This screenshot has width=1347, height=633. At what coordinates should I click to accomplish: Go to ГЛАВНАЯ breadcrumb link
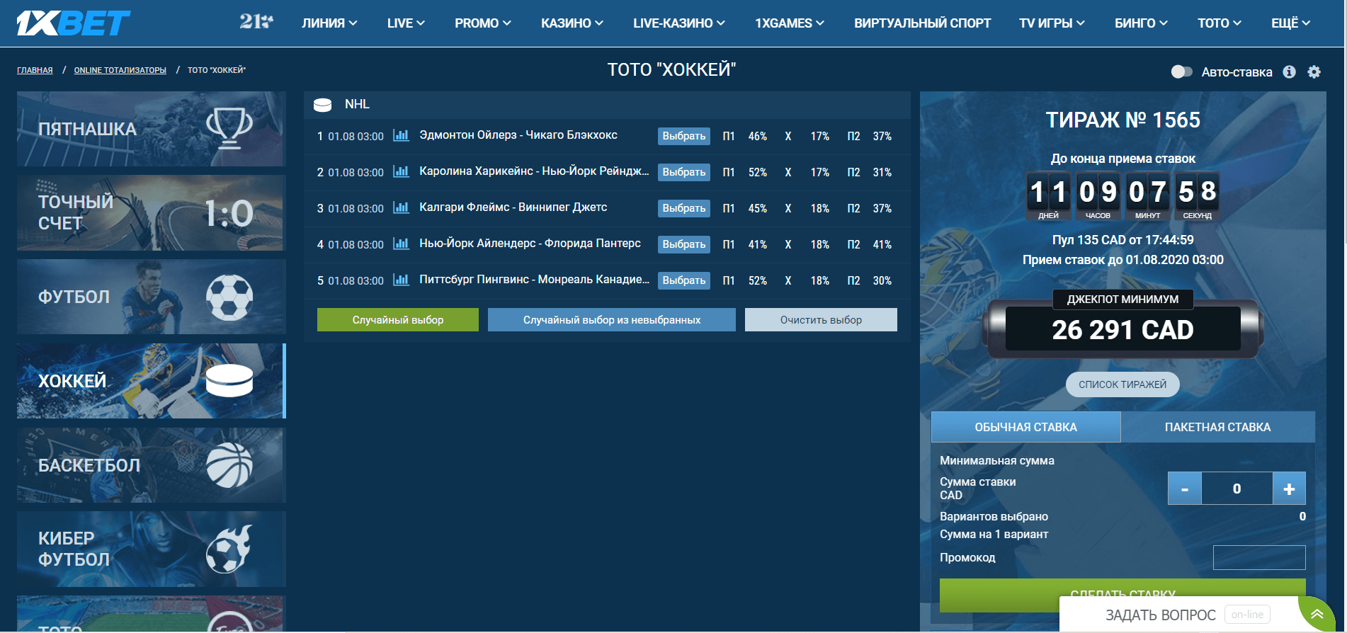pos(35,70)
